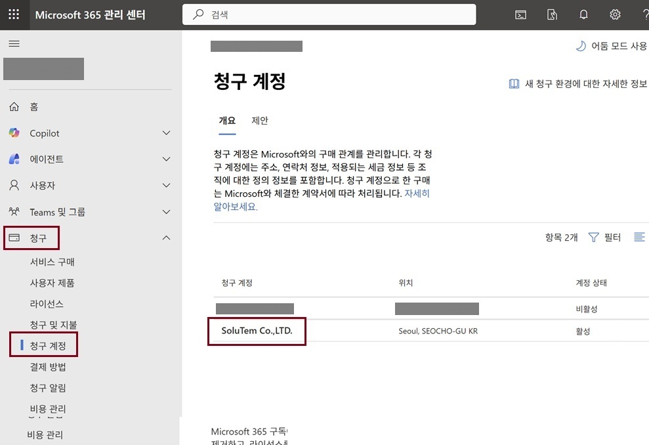This screenshot has height=445, width=649.
Task: Click the Seoul, SEOCHO-GU KR cell
Action: tap(438, 331)
